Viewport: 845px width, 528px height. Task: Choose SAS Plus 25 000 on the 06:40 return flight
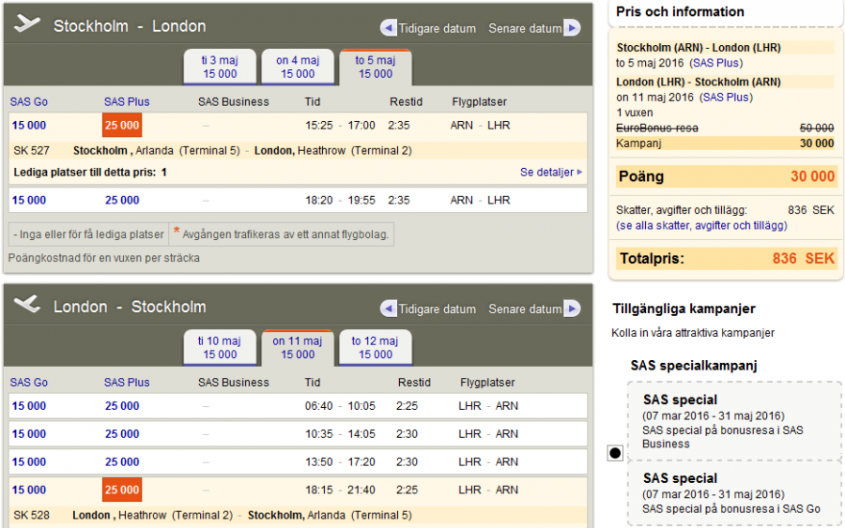[x=122, y=406]
